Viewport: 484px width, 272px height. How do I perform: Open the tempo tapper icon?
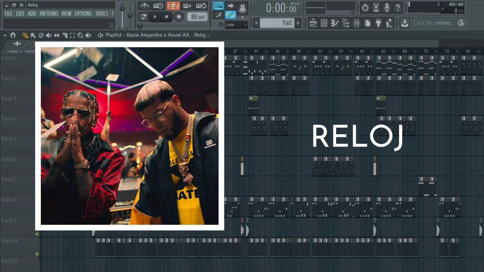click(389, 23)
